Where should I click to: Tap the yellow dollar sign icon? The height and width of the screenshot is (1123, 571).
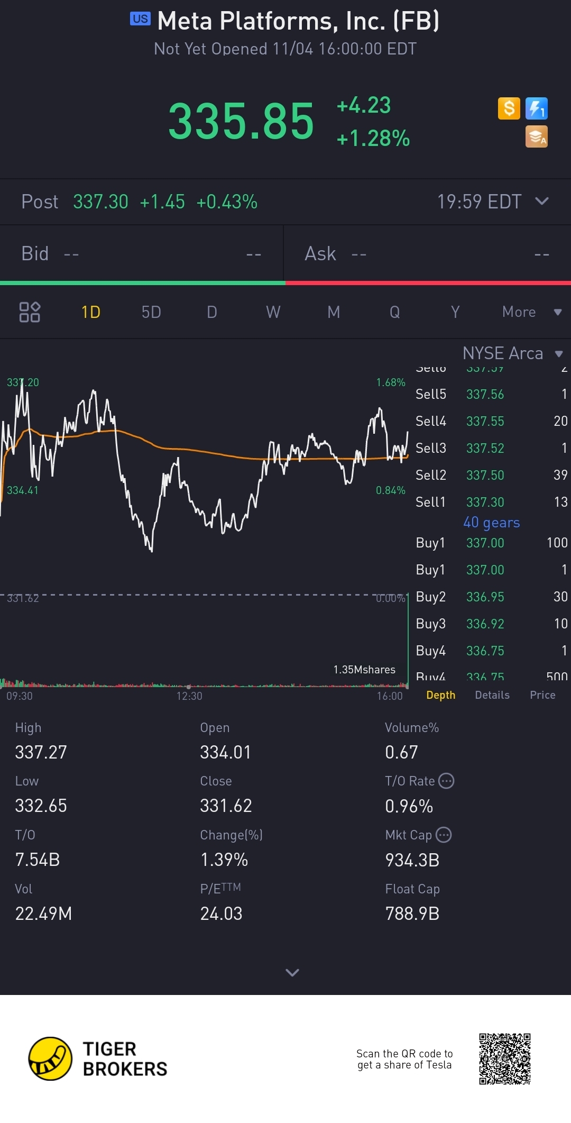point(509,108)
